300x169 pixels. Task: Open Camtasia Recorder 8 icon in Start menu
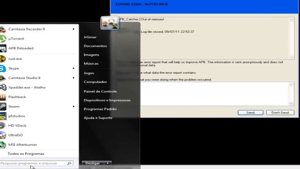click(x=3, y=29)
